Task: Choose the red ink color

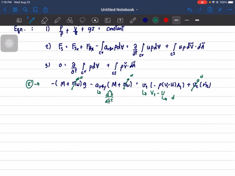Action: pos(166,20)
